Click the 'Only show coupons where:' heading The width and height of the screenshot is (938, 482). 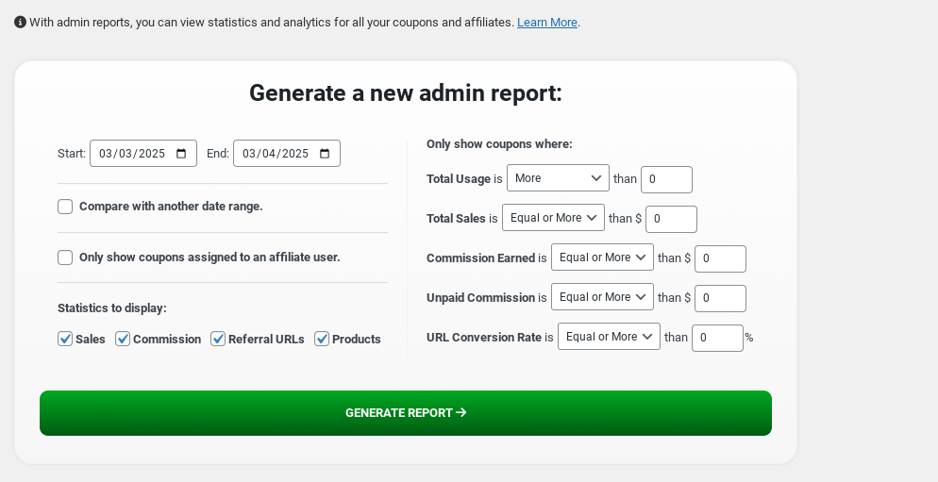[x=499, y=144]
